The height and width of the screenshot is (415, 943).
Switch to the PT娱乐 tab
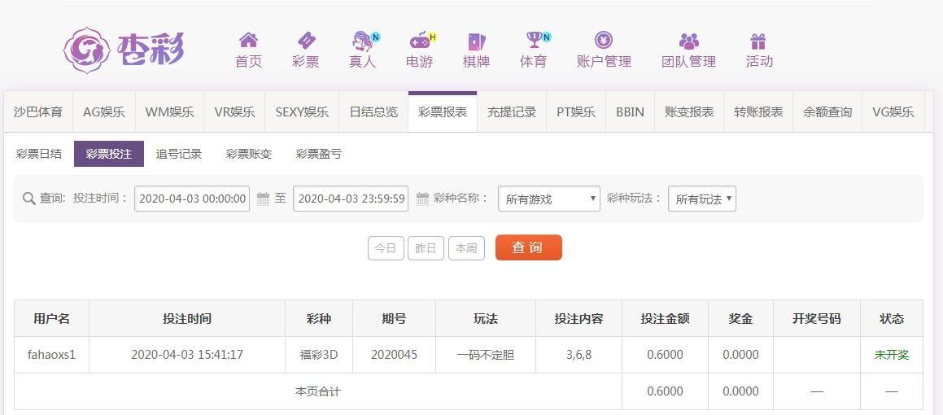(x=576, y=111)
